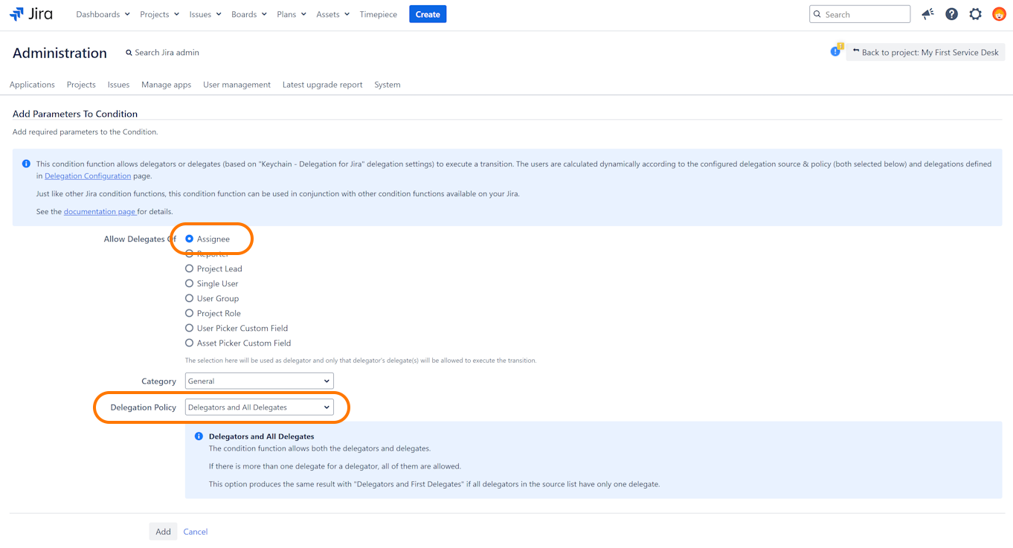Click info icon beside Delegators and All Delegates
Screen dimensions: 1013x548
tap(199, 436)
